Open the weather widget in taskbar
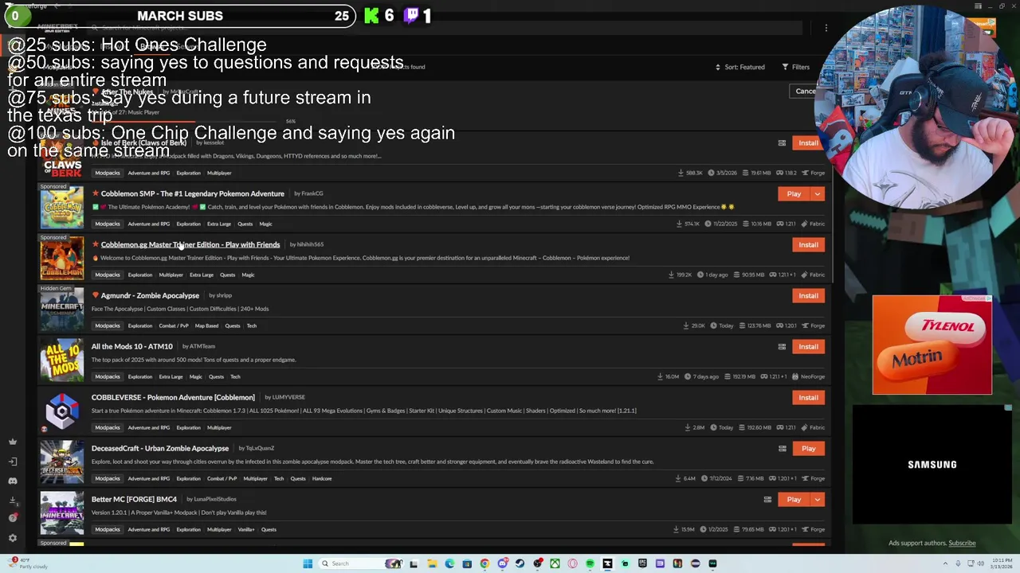1020x573 pixels. [x=26, y=563]
